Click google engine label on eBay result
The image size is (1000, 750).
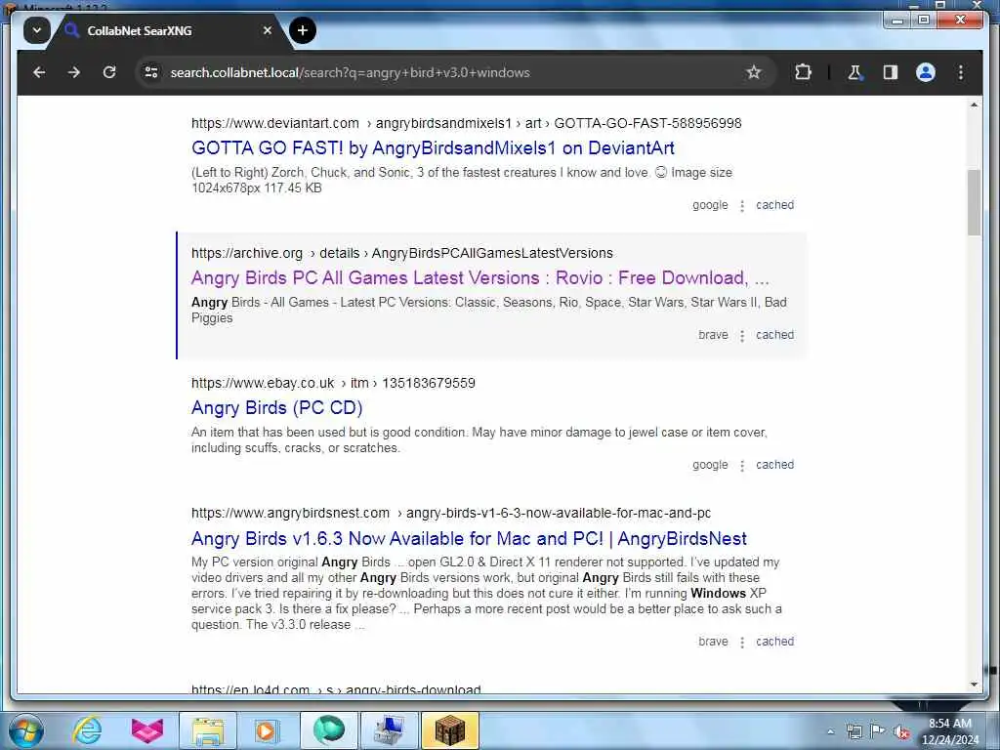click(x=710, y=465)
